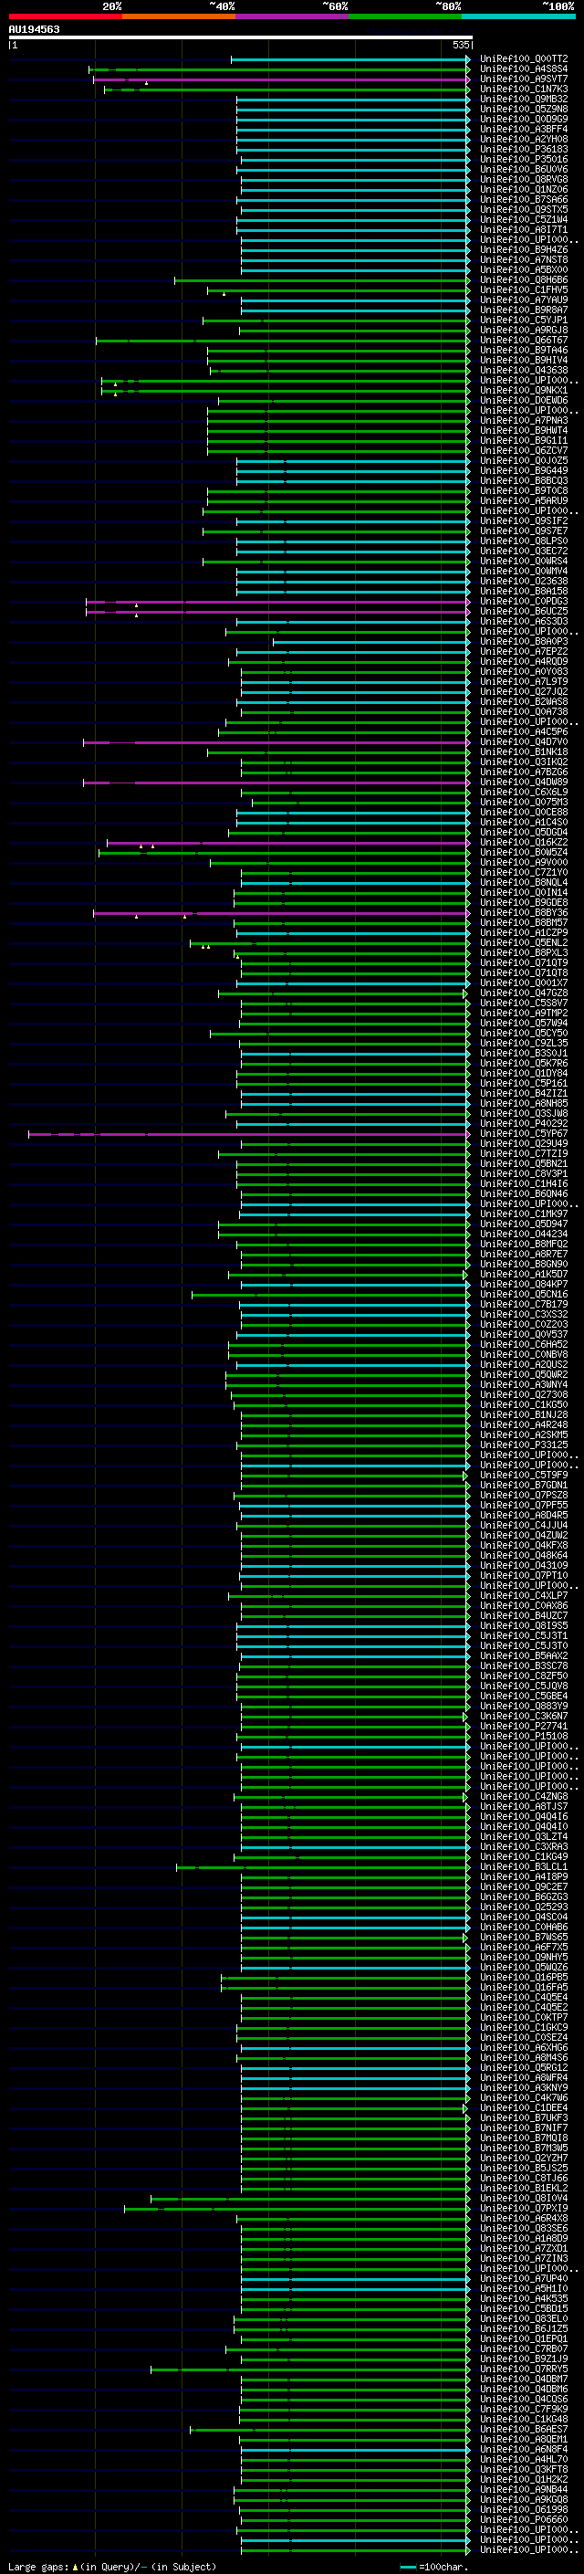The width and height of the screenshot is (584, 2574).
Task: Open hit UniRef100_A9SVT7
Action: coord(524,79)
